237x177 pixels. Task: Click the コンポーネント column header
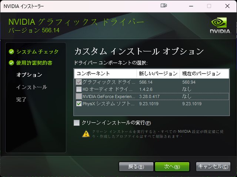105,74
